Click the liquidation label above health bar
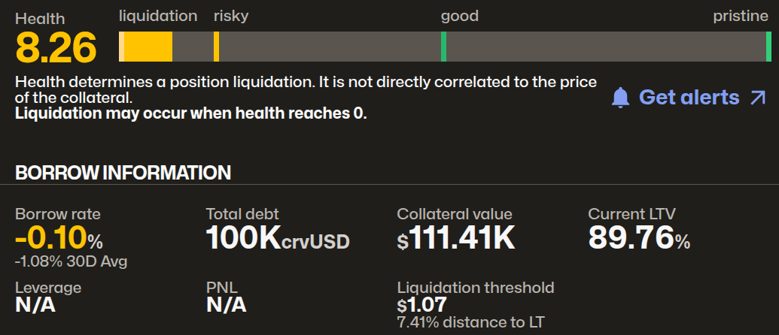 [158, 16]
